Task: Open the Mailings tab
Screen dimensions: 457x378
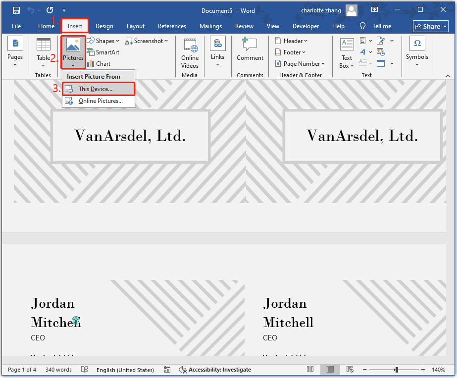Action: (211, 26)
